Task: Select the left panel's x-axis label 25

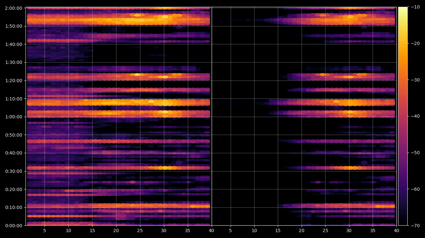Action: pos(140,231)
